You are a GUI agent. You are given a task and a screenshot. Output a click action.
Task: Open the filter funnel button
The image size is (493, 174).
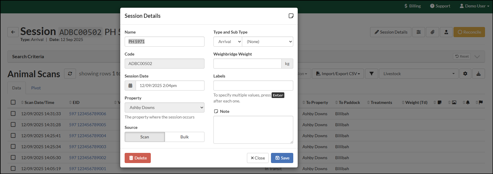coord(371,74)
